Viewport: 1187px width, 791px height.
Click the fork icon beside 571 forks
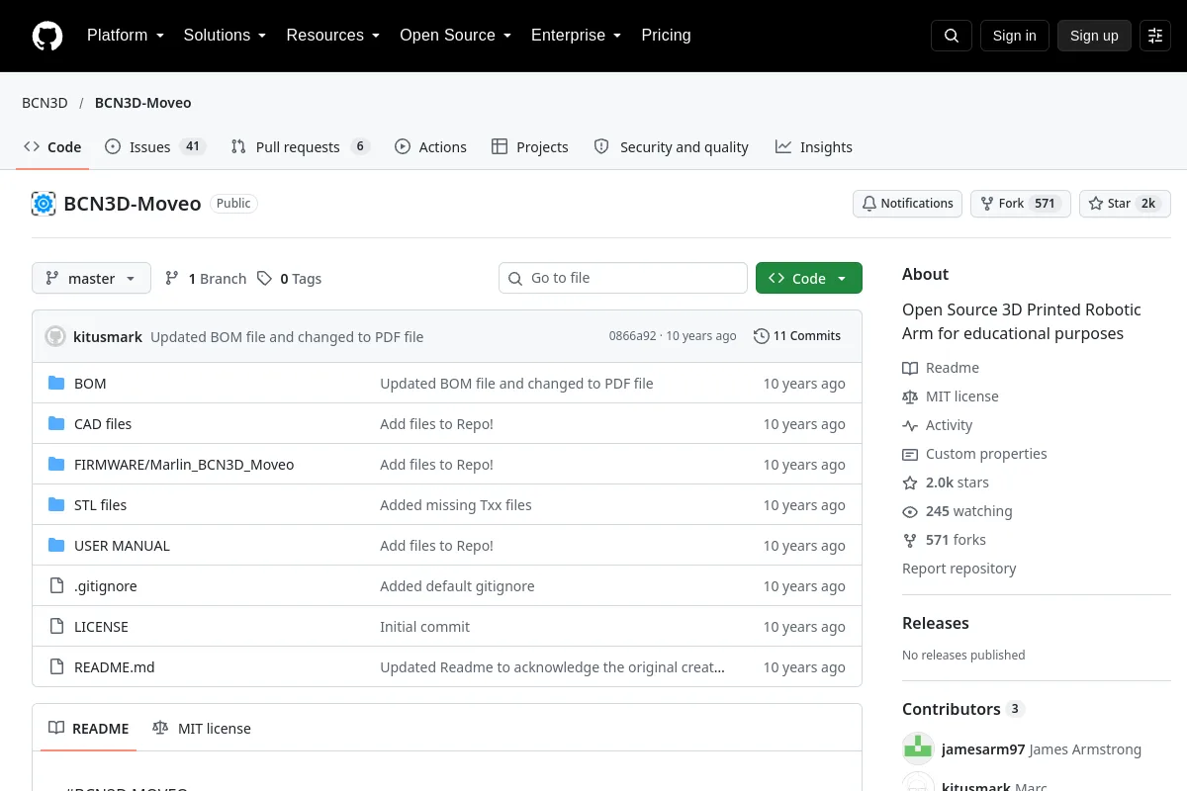click(x=910, y=540)
